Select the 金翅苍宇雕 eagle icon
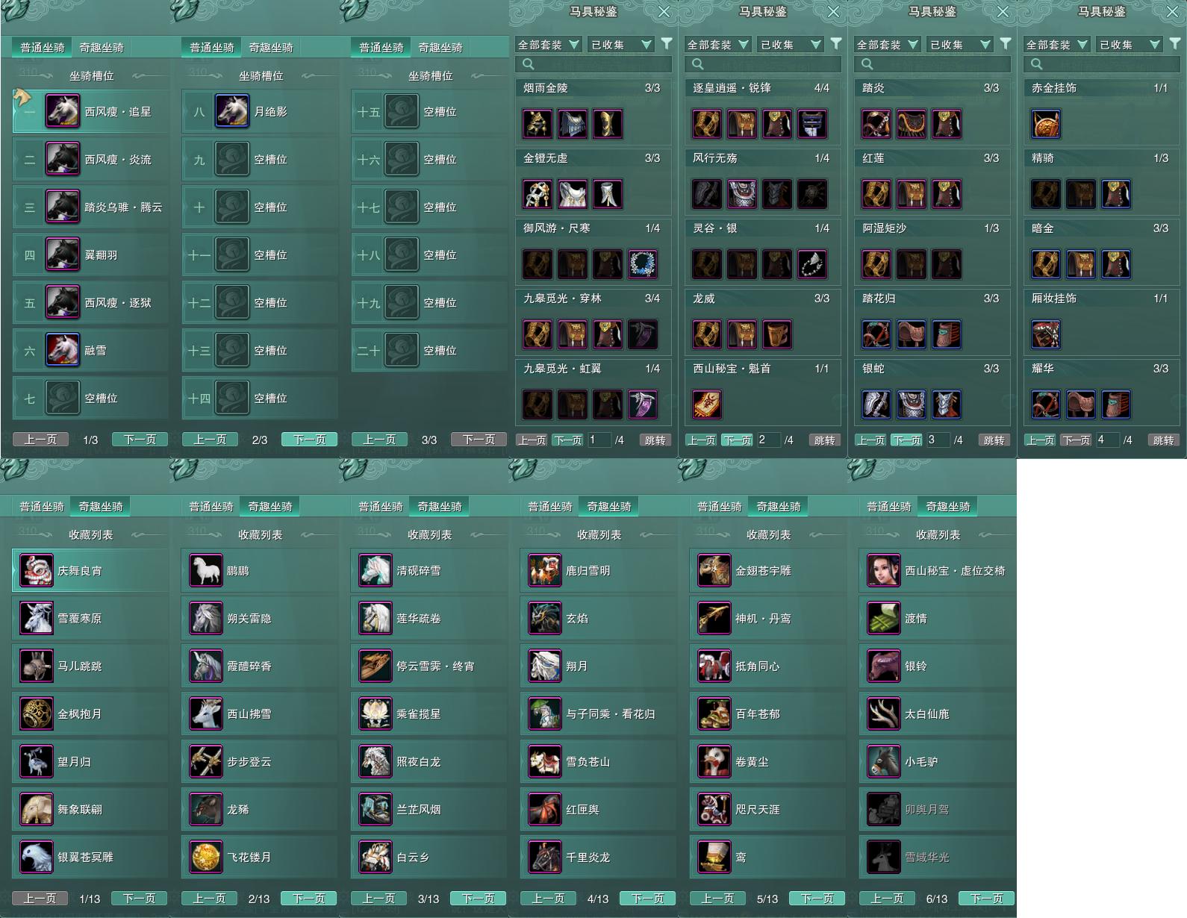Screen dimensions: 1187x918 tap(714, 571)
